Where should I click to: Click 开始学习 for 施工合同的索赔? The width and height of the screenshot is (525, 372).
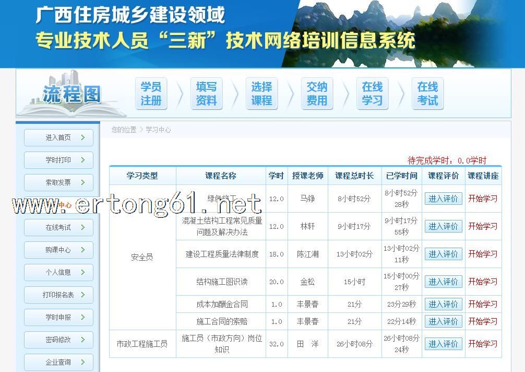click(x=483, y=321)
